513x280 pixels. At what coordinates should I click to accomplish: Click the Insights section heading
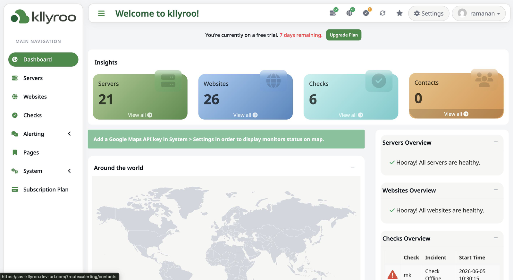coord(106,63)
